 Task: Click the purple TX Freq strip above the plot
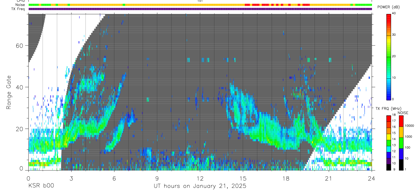coord(200,9)
